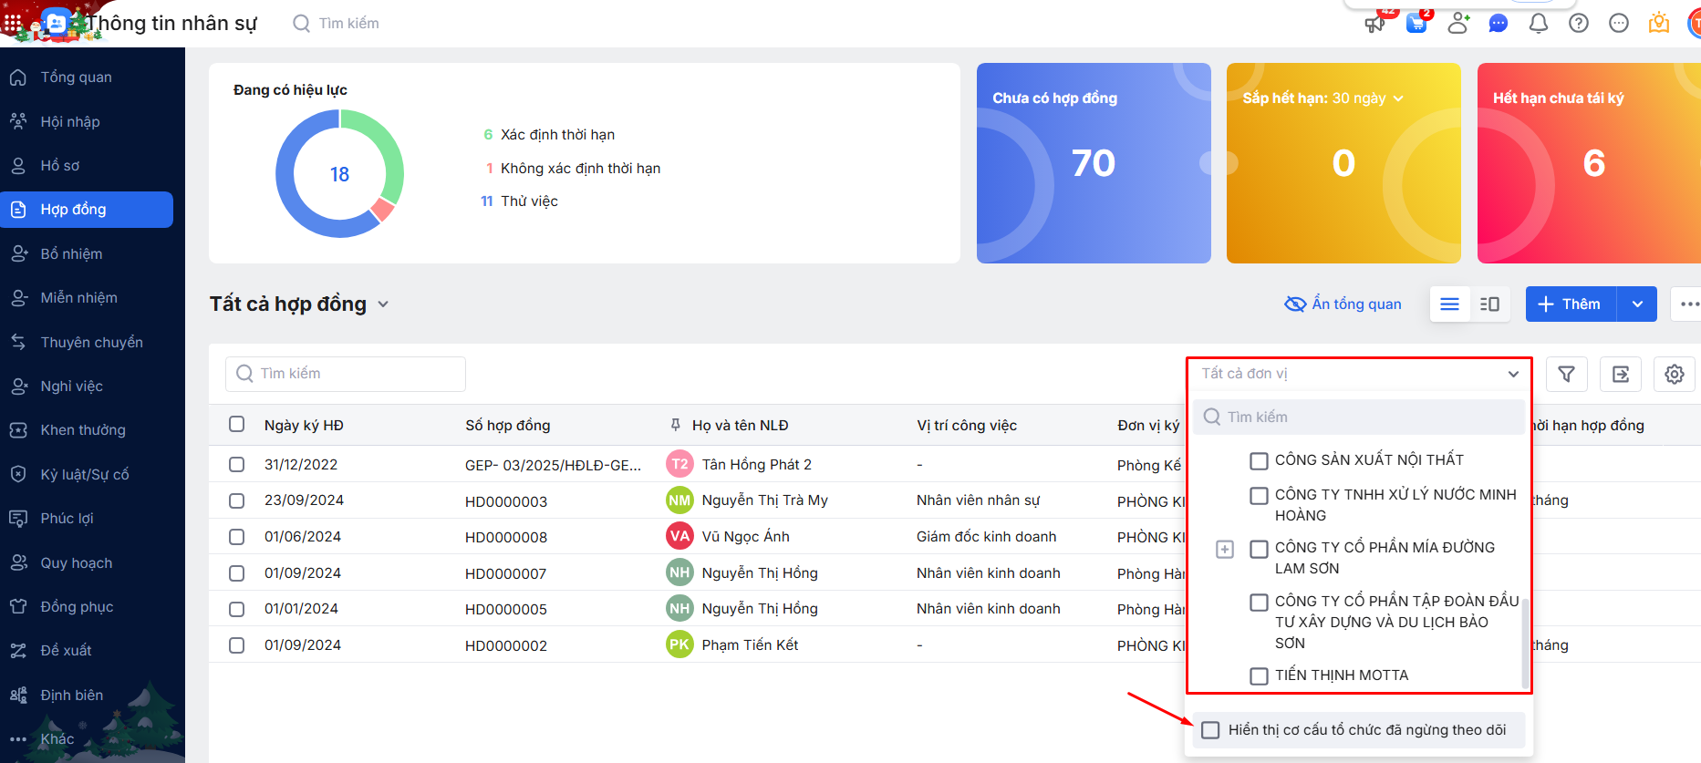Check CÔNG SẢN XUẤT NỘI THẤT unit
Viewport: 1701px width, 763px height.
point(1259,460)
